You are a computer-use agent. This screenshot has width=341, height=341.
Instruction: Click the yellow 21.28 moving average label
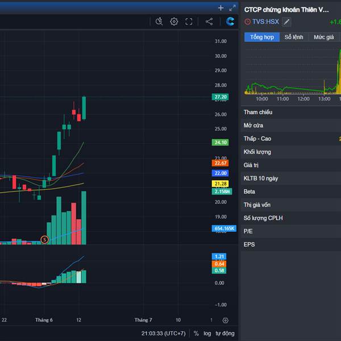click(220, 184)
